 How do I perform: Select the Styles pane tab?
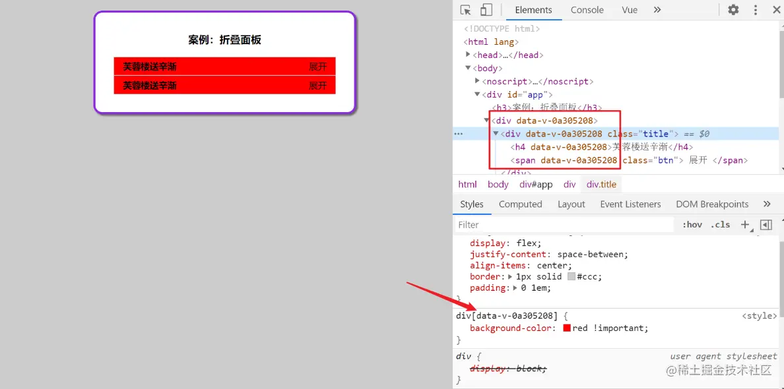pos(472,204)
